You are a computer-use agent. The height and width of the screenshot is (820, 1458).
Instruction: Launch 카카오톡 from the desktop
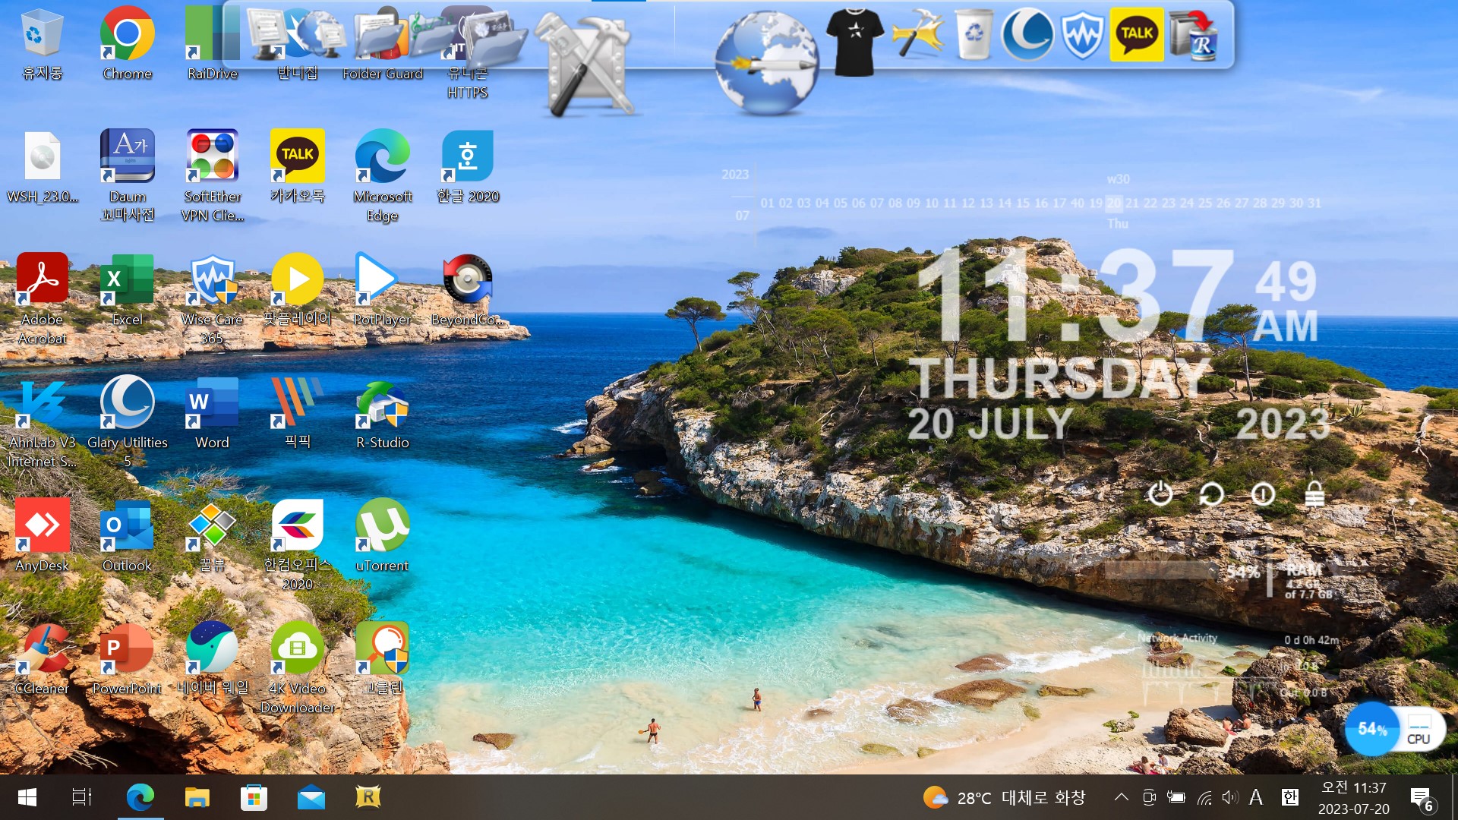click(297, 166)
